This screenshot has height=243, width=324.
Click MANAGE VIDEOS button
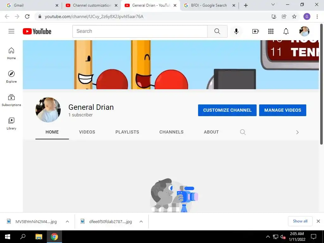click(283, 110)
